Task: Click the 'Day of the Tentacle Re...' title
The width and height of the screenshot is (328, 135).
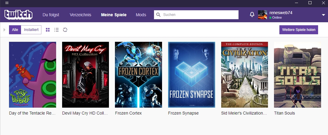Action: click(32, 113)
